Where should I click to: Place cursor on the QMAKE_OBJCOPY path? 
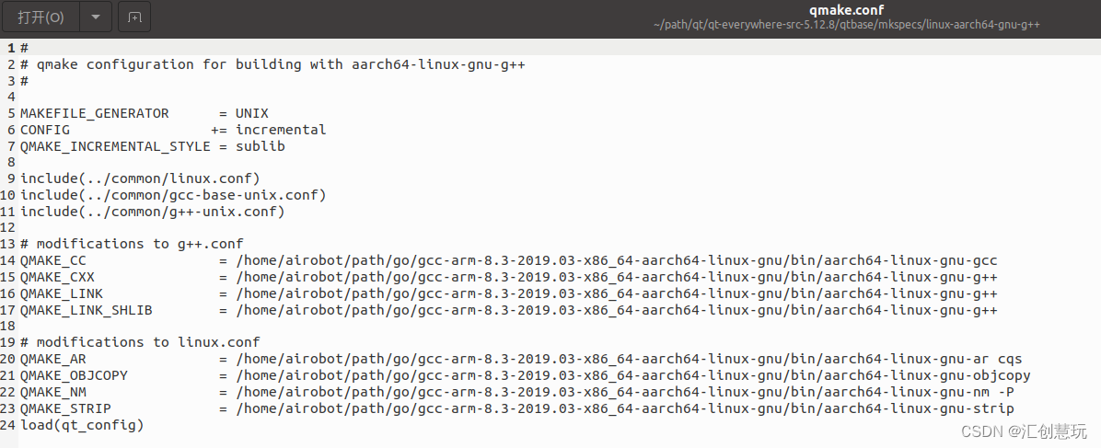click(633, 375)
